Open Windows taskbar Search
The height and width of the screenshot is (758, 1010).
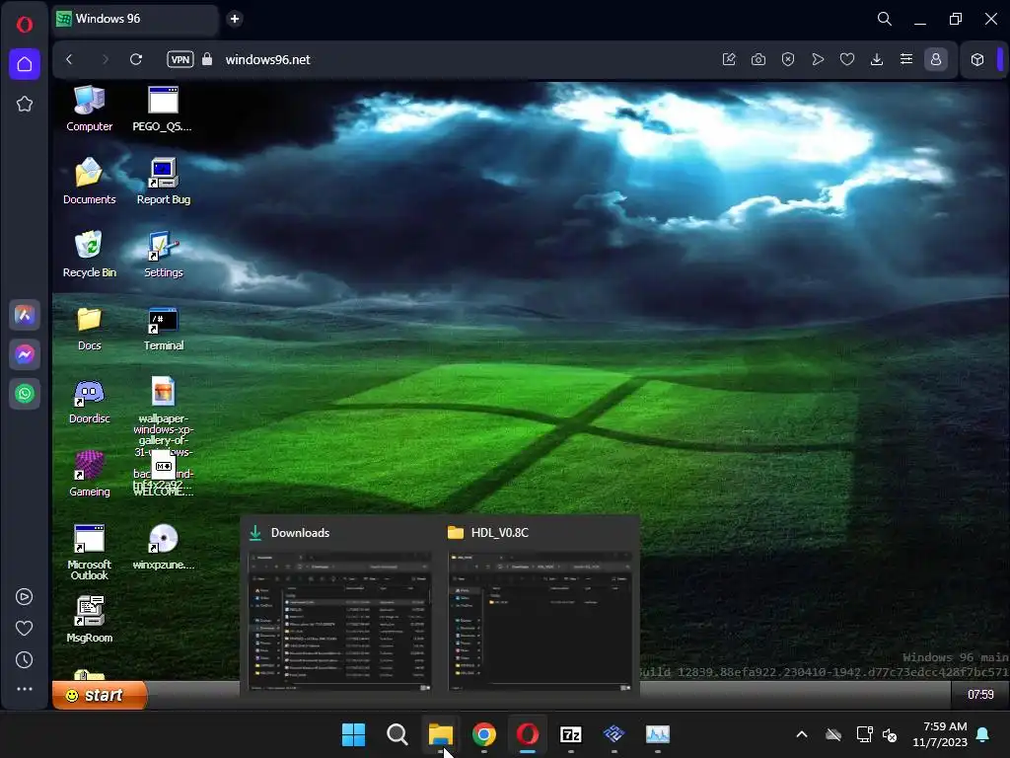397,734
